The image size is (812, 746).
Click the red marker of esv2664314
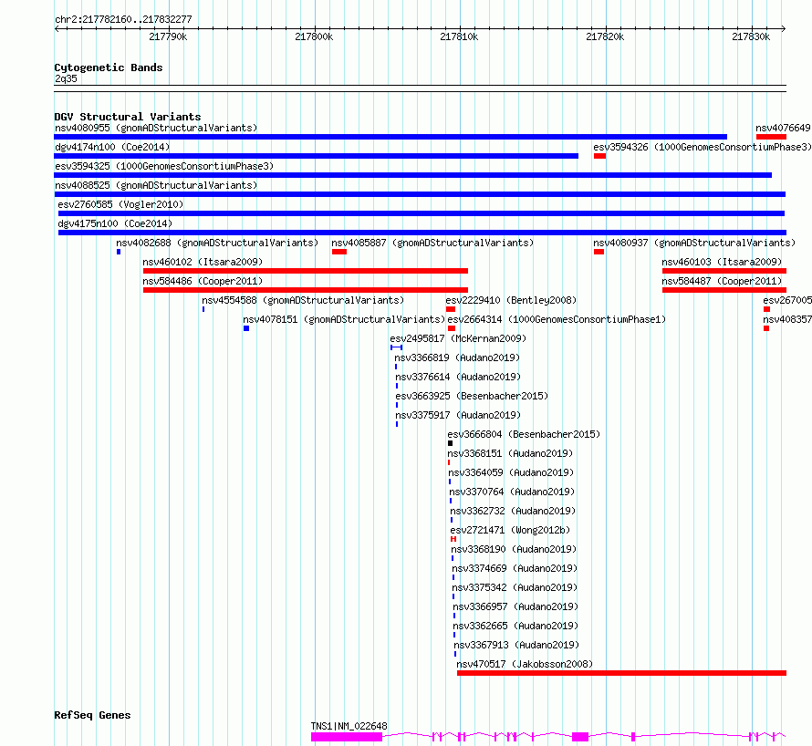[452, 328]
